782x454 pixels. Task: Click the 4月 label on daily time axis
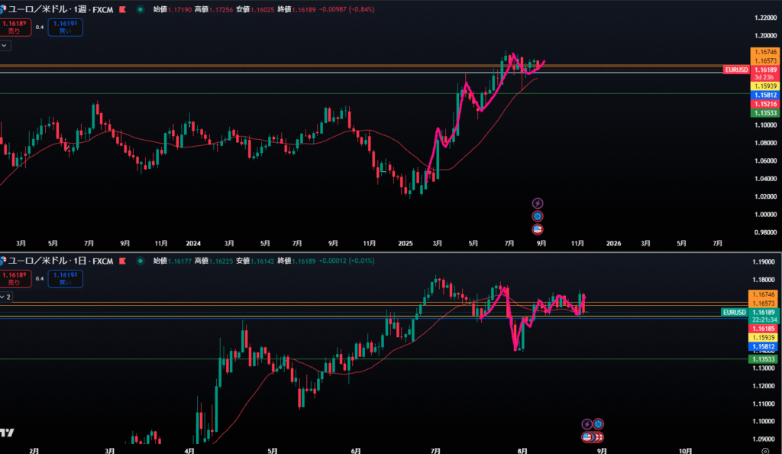[189, 451]
